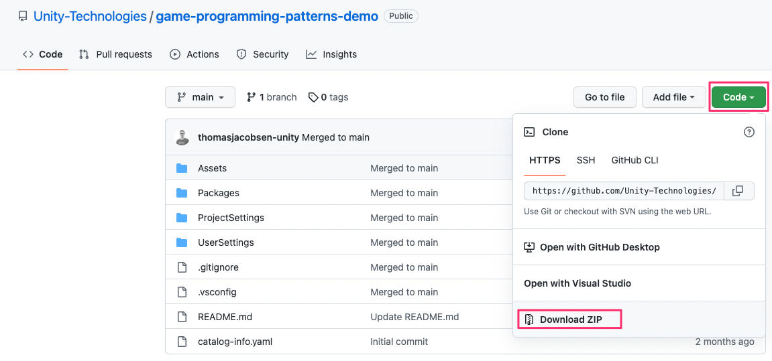
Task: Switch to the Actions tab
Action: [x=195, y=54]
